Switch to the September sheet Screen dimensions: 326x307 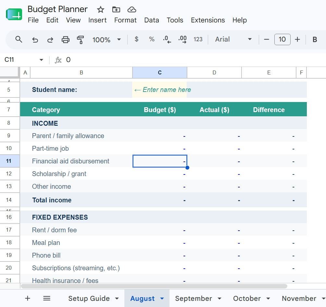pyautogui.click(x=193, y=299)
